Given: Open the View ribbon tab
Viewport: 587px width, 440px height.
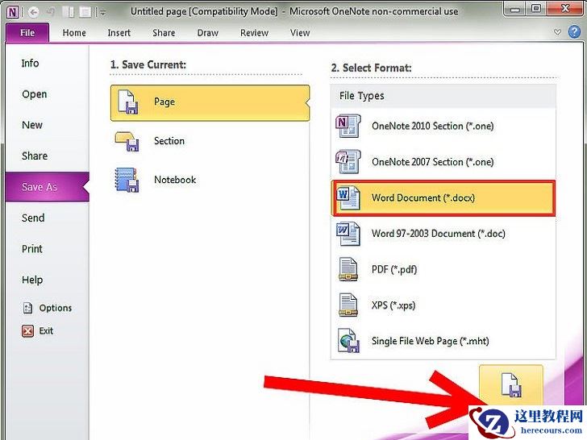Looking at the screenshot, I should pos(300,33).
